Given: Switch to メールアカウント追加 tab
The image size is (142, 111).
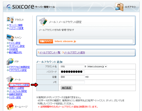Looking at the screenshot, I should [74, 52].
